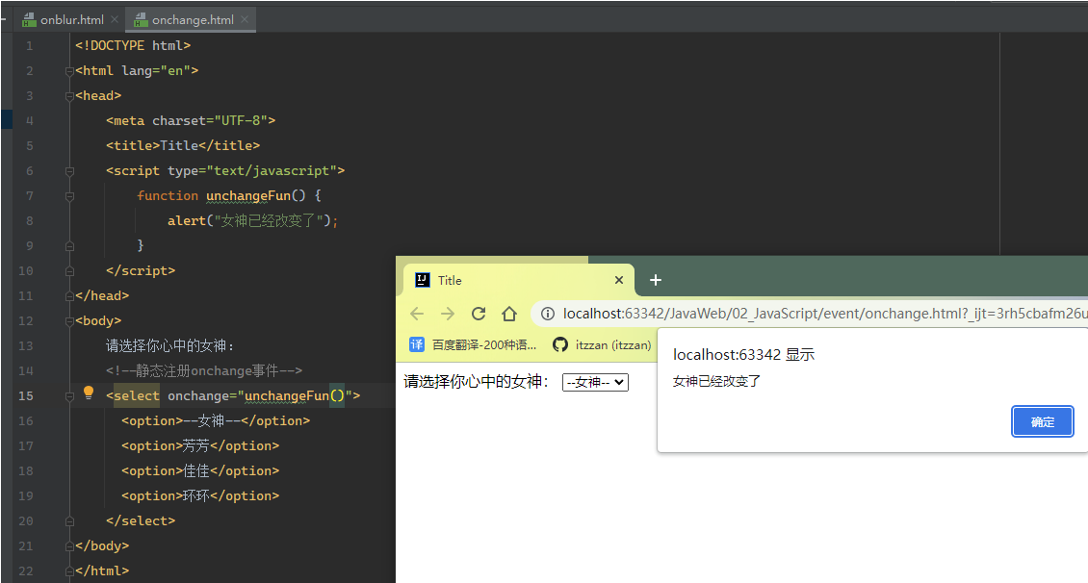1088x583 pixels.
Task: Select the Title browser tab
Action: pos(518,280)
